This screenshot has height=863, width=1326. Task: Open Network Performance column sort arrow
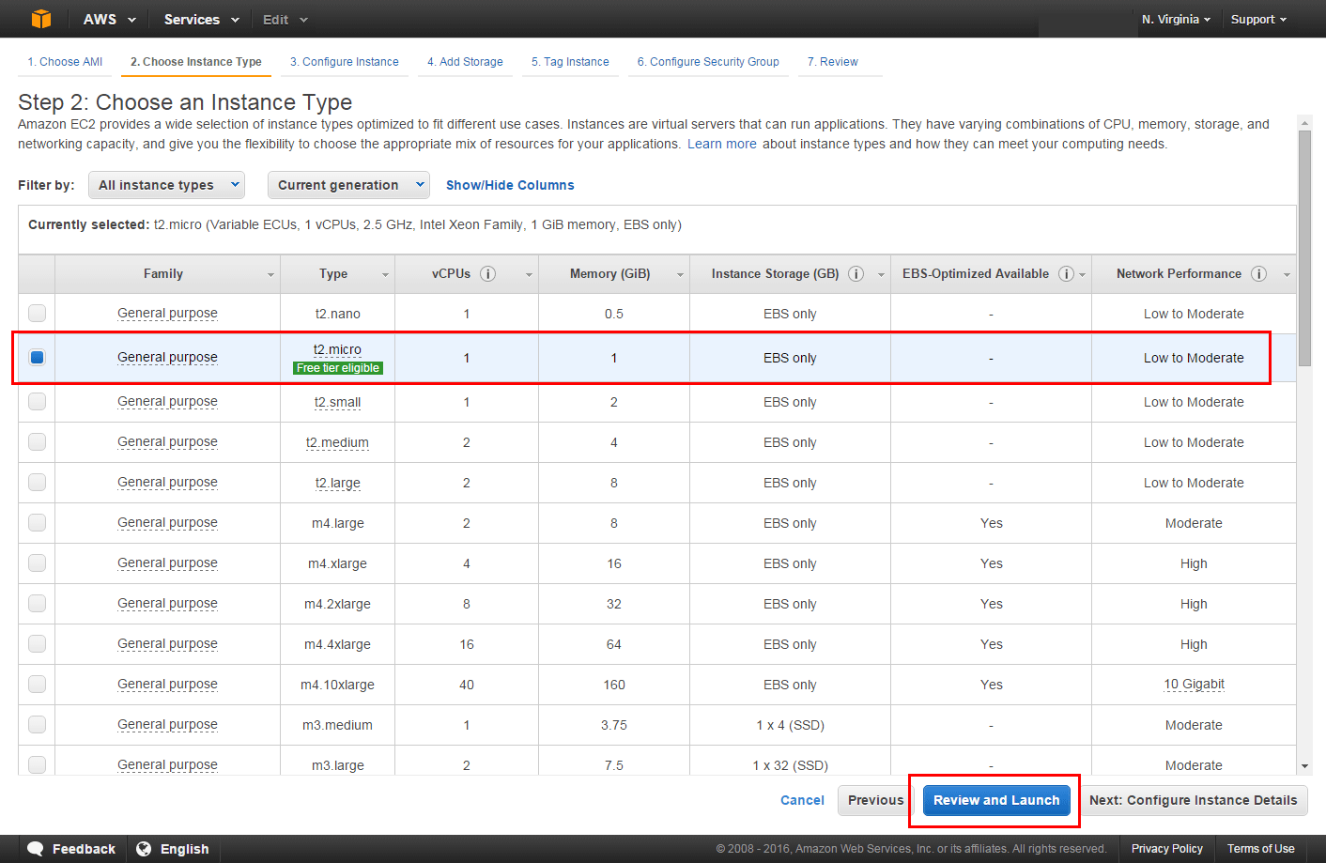[x=1287, y=275]
